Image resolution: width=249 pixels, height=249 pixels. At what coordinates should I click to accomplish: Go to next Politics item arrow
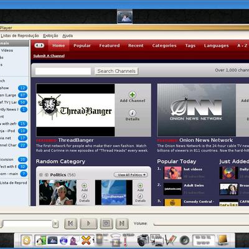[x=47, y=175]
